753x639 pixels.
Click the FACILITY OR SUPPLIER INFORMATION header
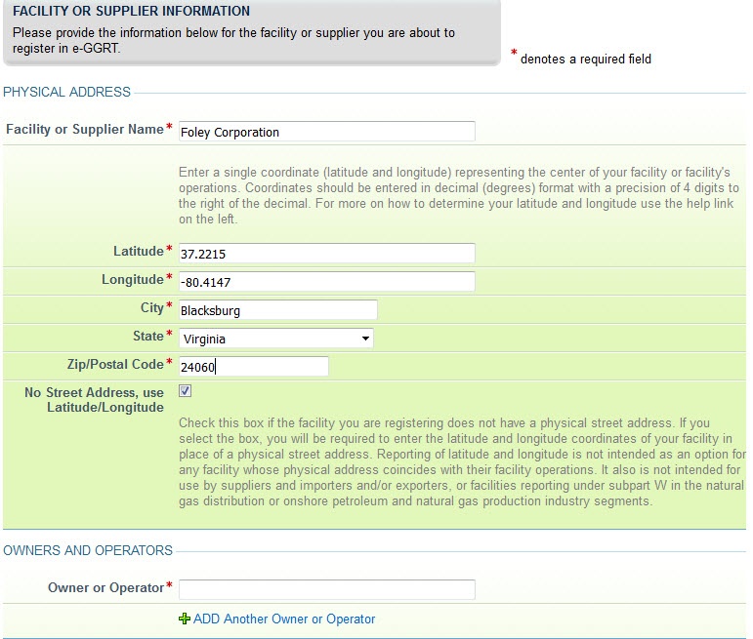[131, 11]
